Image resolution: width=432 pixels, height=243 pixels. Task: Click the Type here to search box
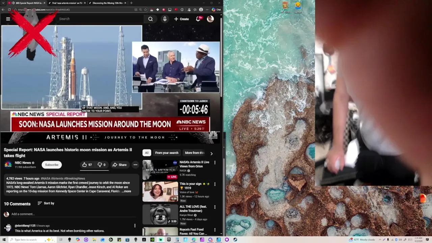32,240
